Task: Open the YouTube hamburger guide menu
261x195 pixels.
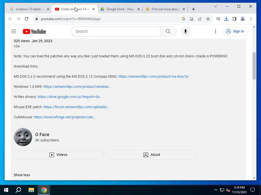Action: coord(14,31)
